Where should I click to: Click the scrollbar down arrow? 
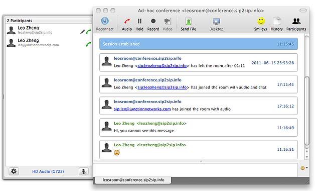click(x=307, y=157)
